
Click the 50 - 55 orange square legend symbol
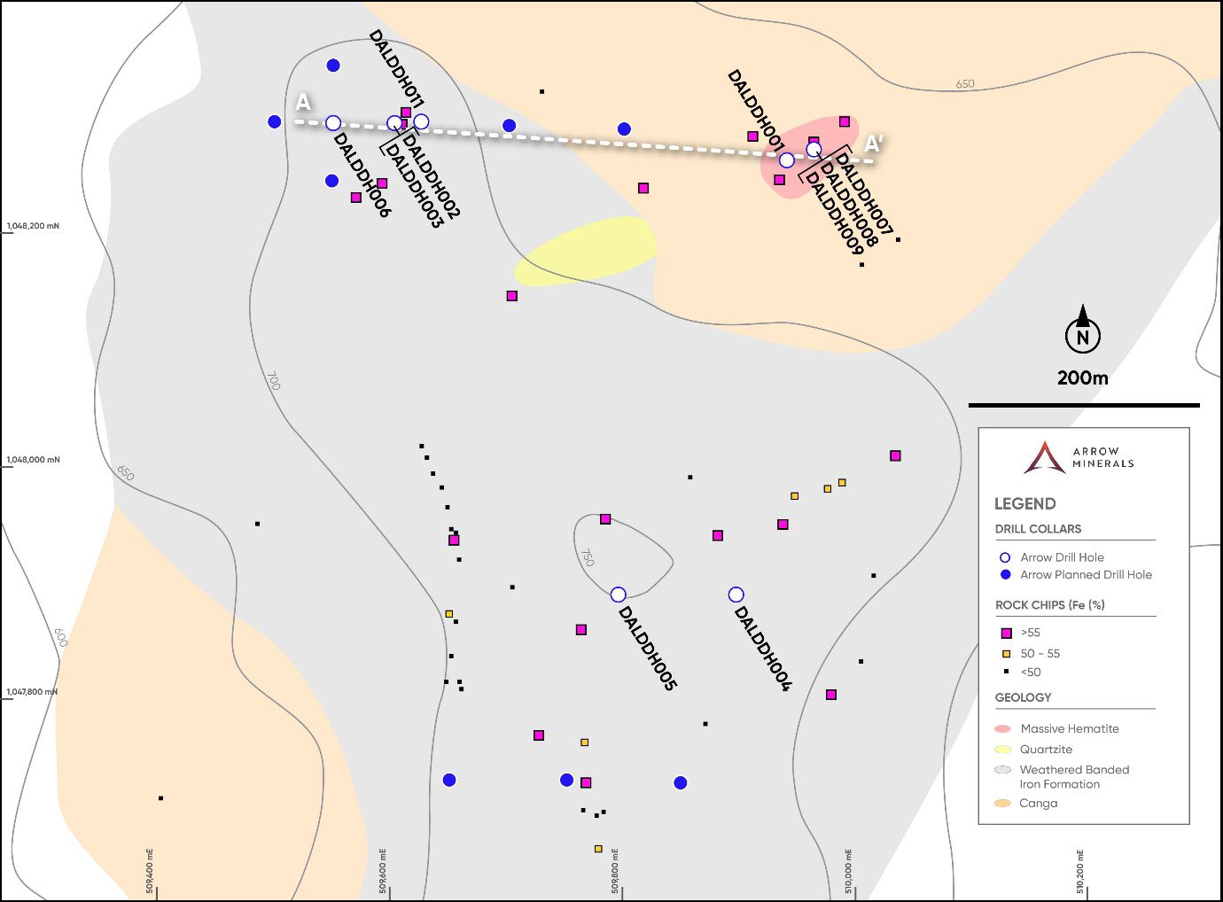(1006, 654)
